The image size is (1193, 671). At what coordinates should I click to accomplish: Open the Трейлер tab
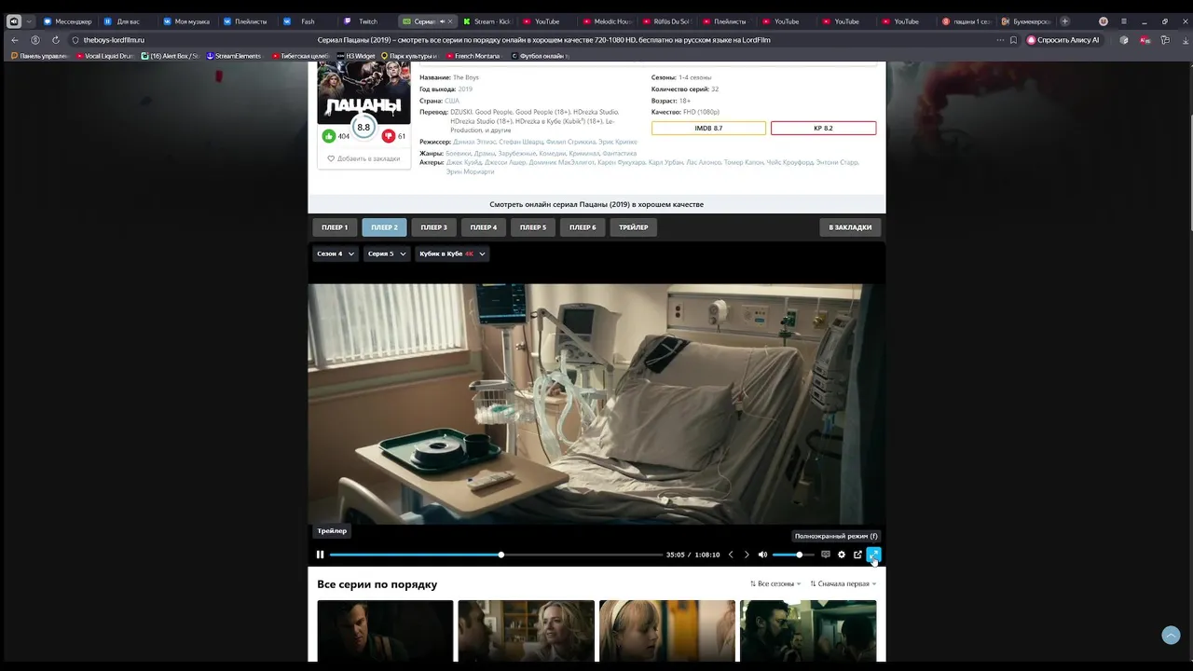click(x=634, y=227)
